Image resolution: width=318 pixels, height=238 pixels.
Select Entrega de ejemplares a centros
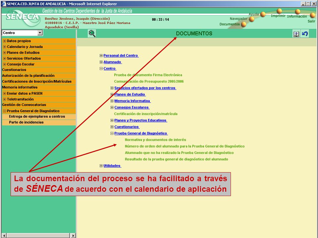tap(37, 117)
